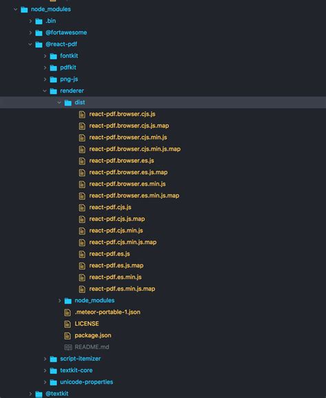The height and width of the screenshot is (398, 326).
Task: Click the node_modules root folder icon
Action: click(x=24, y=10)
